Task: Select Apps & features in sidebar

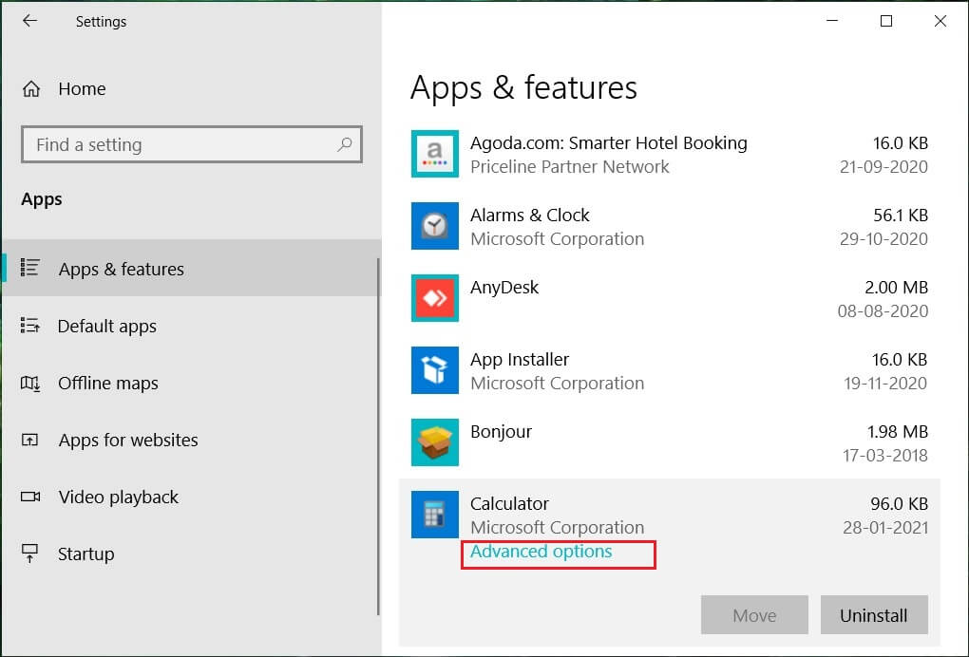Action: 121,270
